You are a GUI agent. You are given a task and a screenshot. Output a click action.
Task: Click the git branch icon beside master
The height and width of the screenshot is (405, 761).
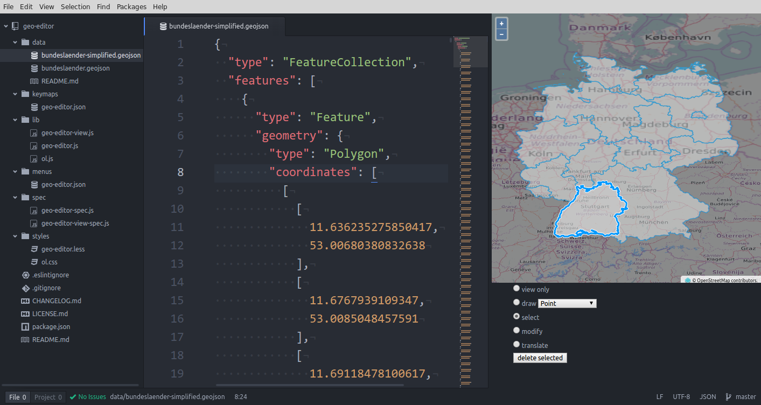click(729, 397)
